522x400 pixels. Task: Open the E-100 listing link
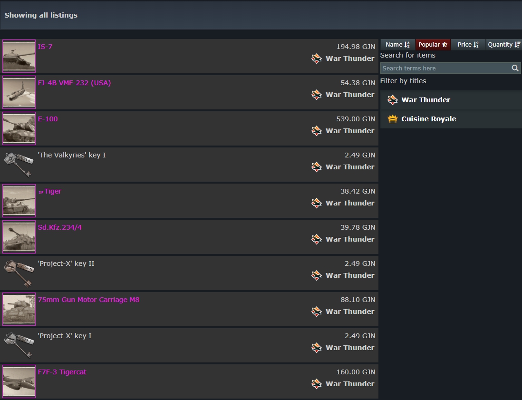(x=48, y=119)
